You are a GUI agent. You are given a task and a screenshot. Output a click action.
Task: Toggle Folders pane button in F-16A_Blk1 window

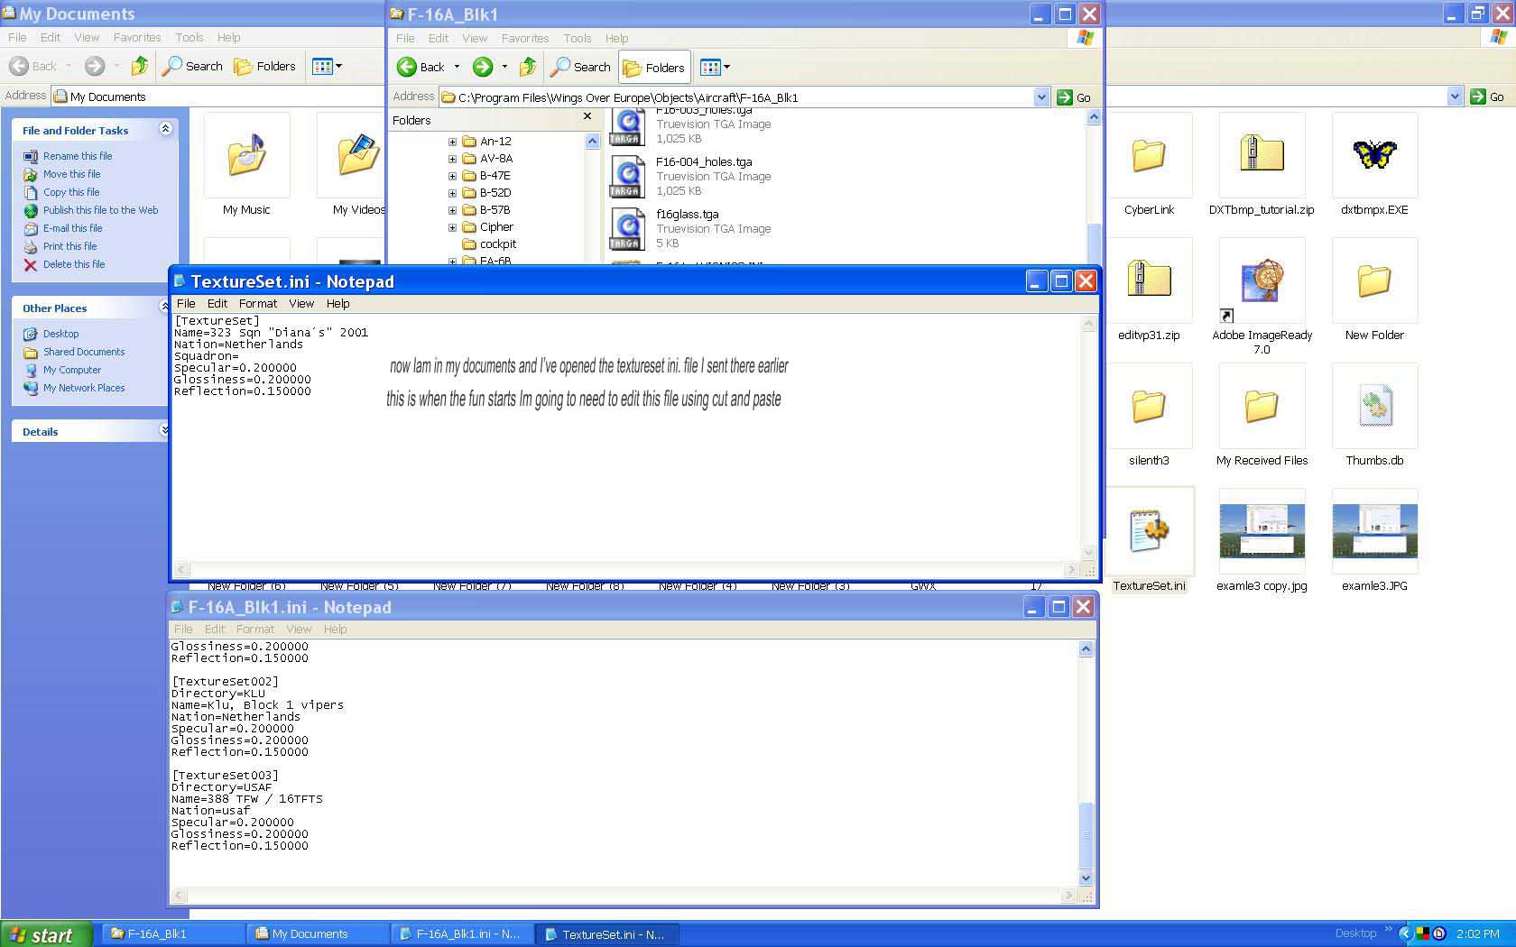pyautogui.click(x=654, y=67)
